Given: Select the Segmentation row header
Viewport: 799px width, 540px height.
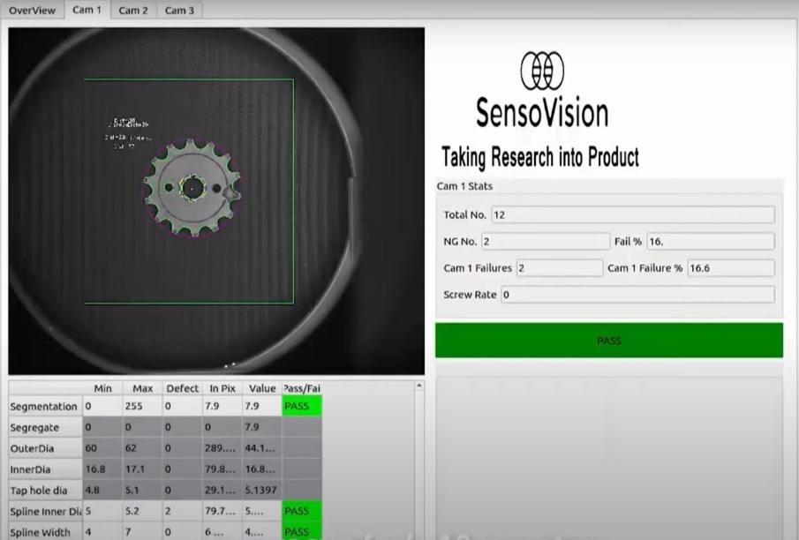Looking at the screenshot, I should click(45, 406).
